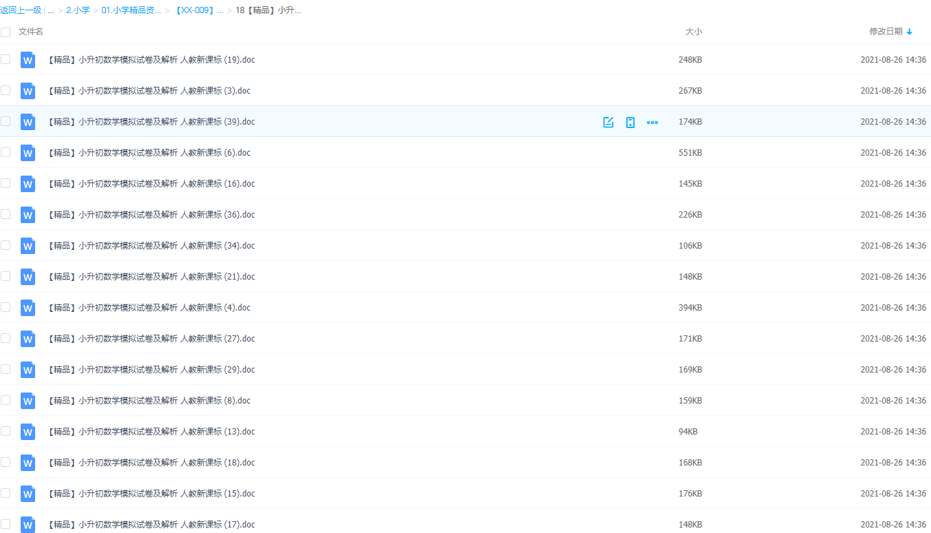Click the Word icon of file (13).doc

click(28, 432)
